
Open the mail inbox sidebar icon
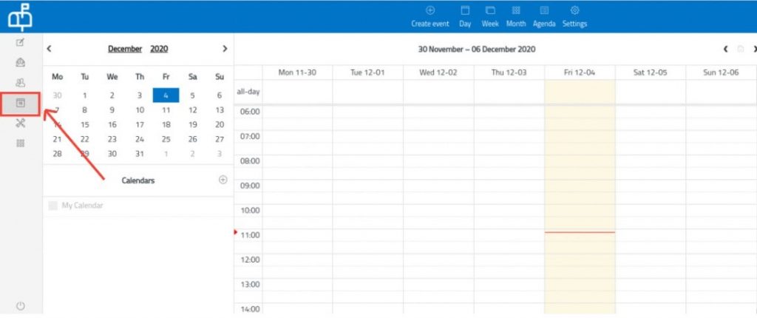[21, 63]
